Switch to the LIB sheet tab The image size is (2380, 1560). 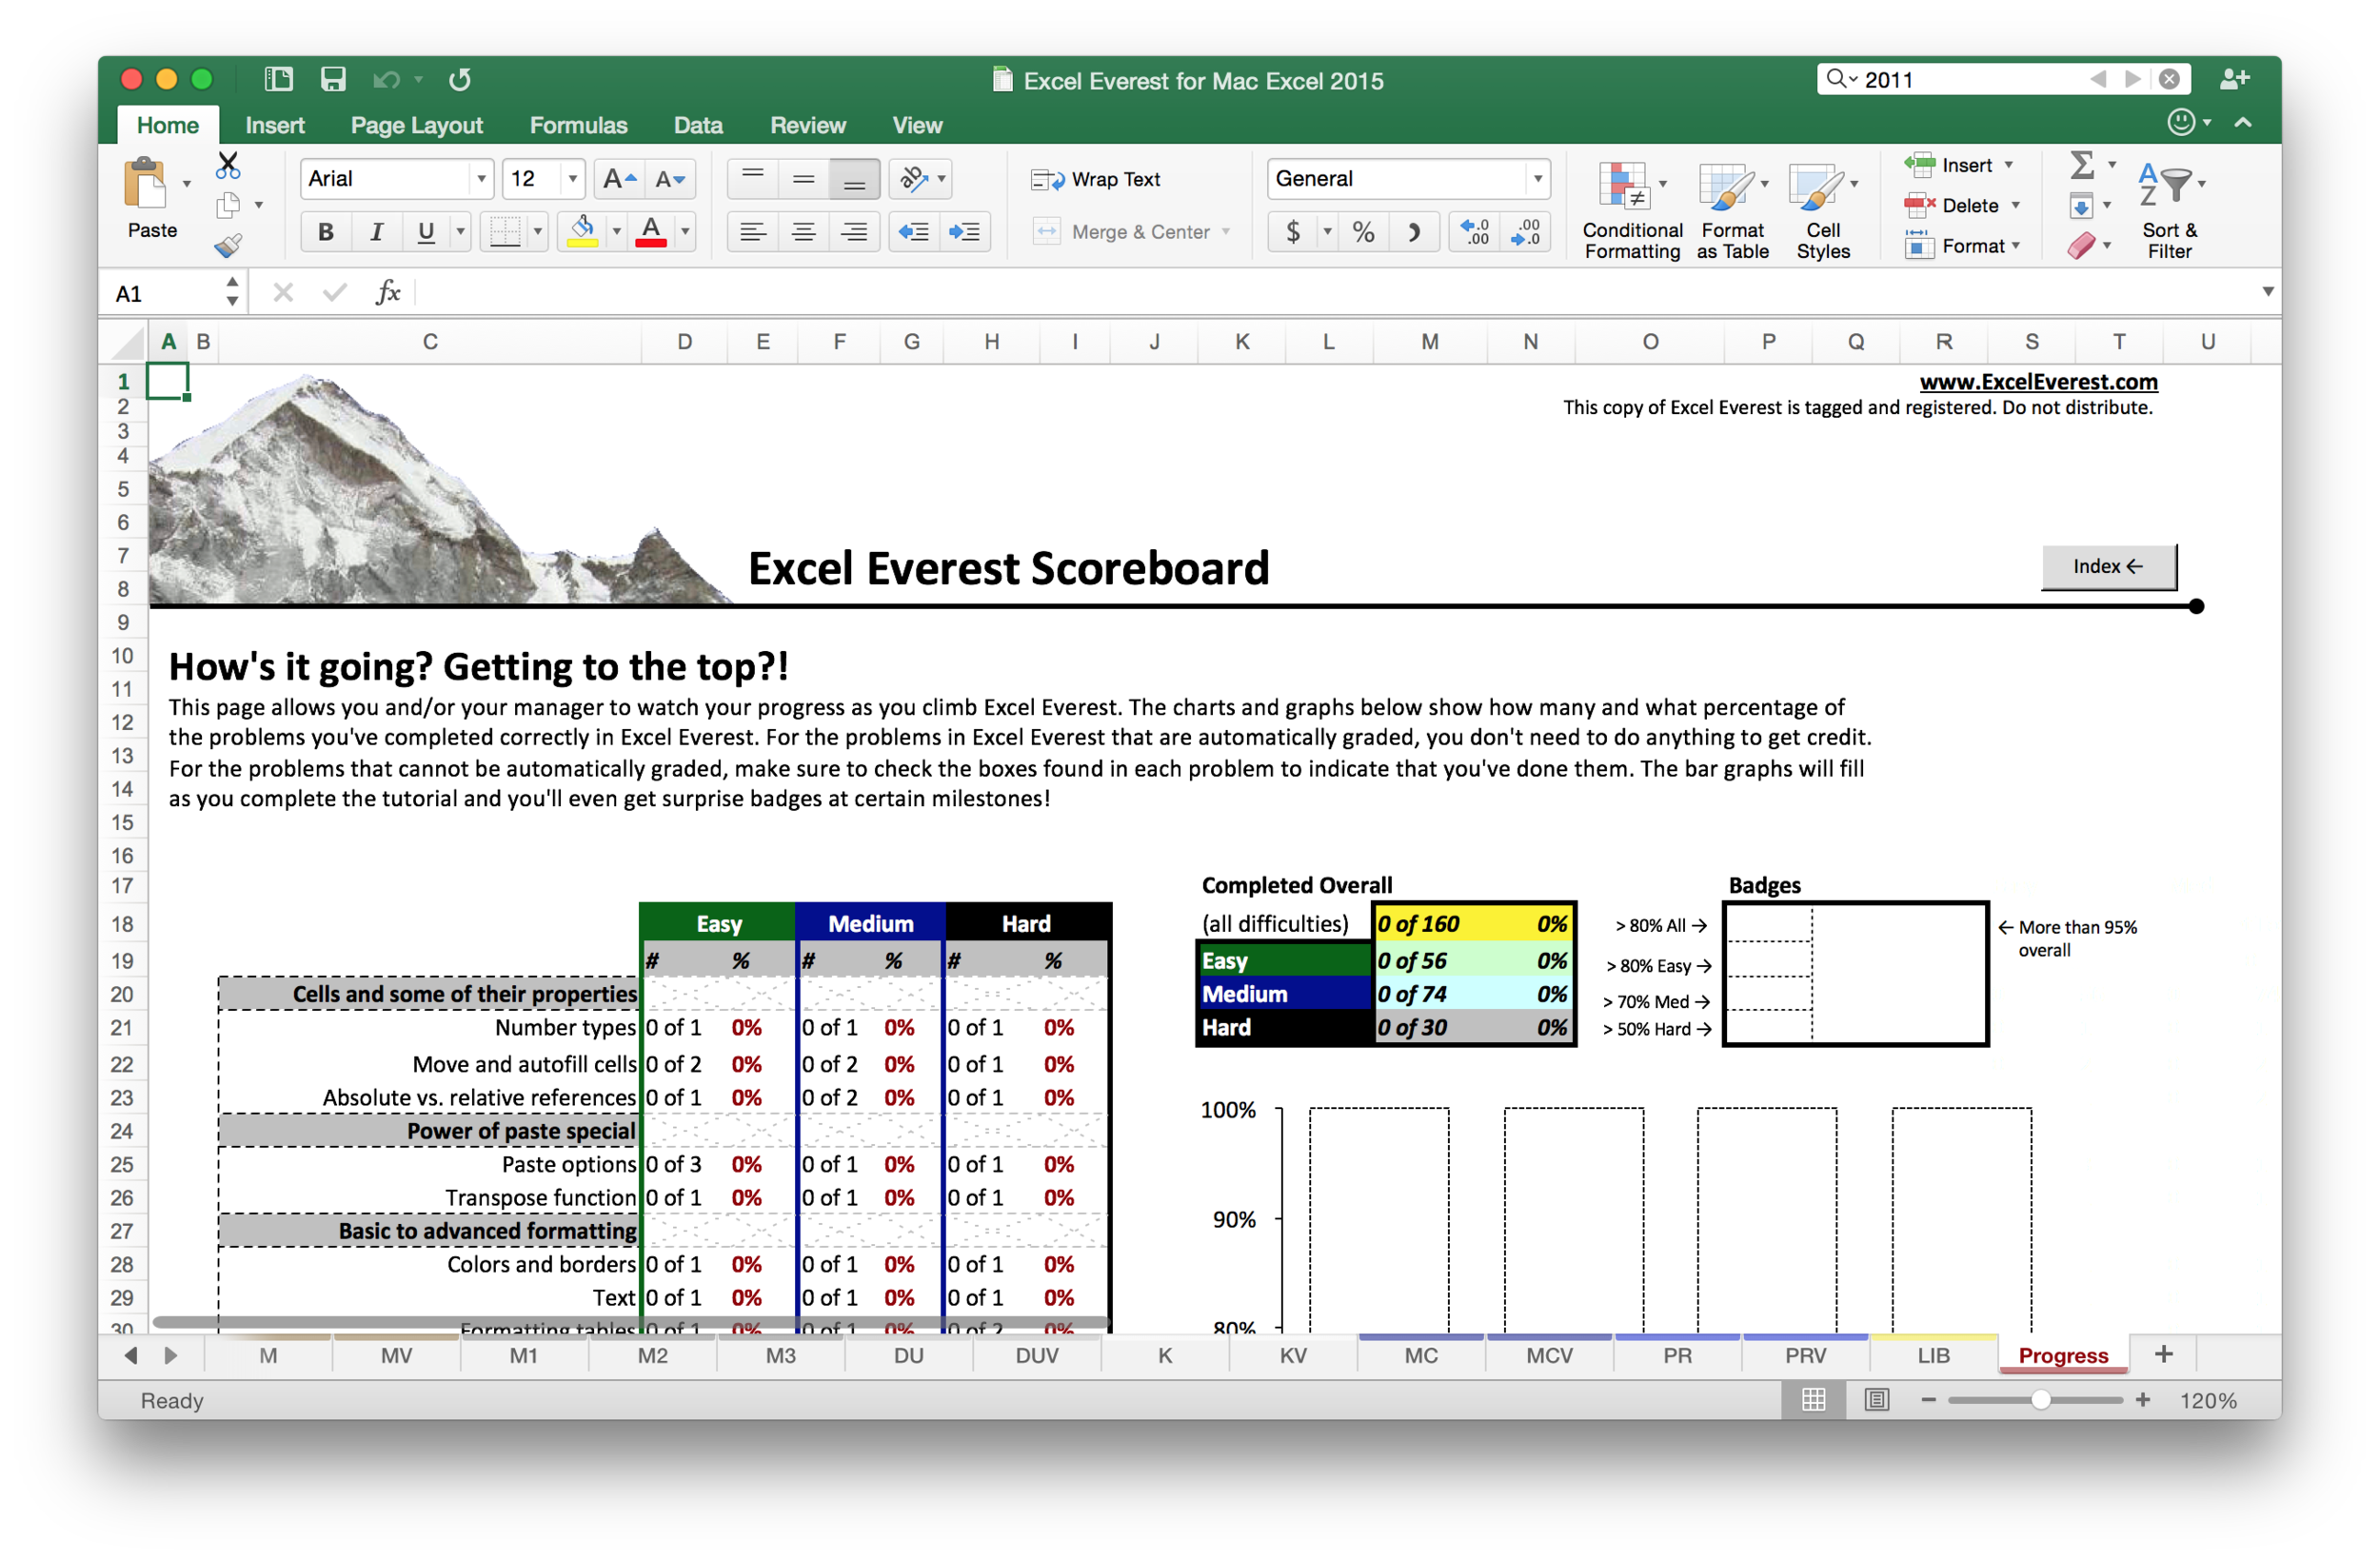1933,1355
